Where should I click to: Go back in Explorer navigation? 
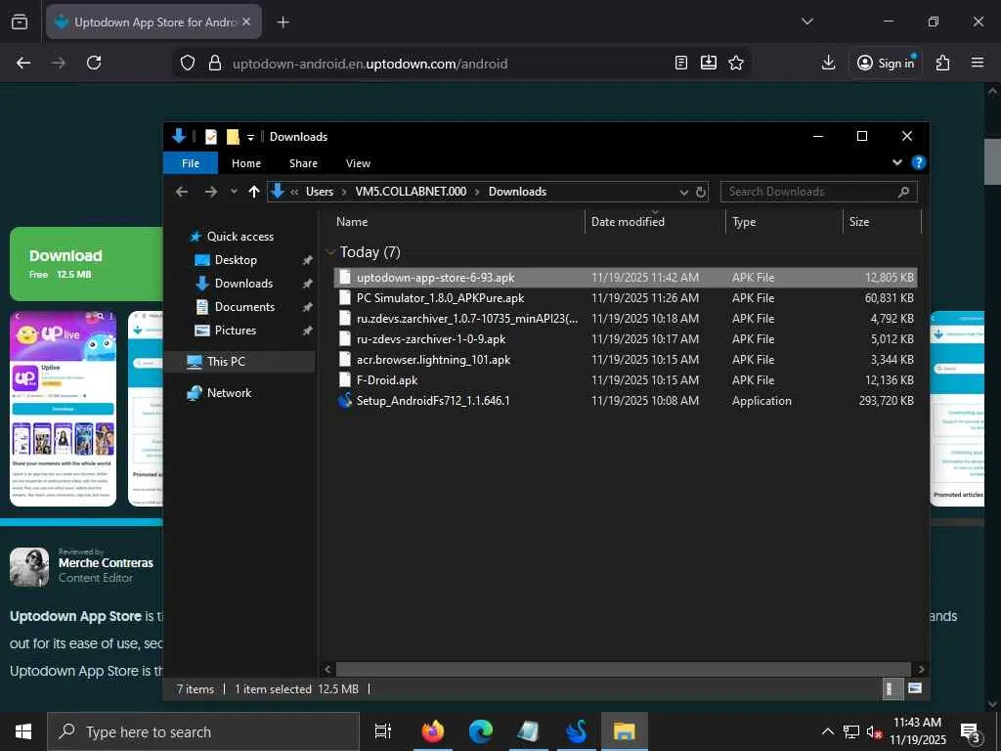pos(182,192)
